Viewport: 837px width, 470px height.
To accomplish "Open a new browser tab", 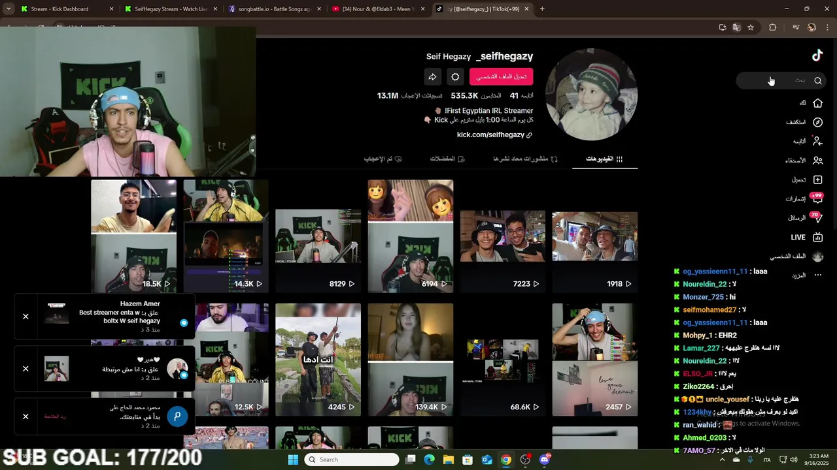I will click(x=542, y=9).
